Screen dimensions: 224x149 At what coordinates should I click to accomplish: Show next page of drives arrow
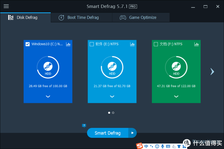pyautogui.click(x=212, y=72)
